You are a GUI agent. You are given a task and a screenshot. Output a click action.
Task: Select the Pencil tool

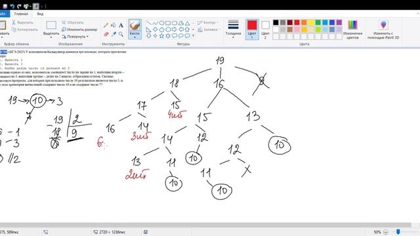106,26
